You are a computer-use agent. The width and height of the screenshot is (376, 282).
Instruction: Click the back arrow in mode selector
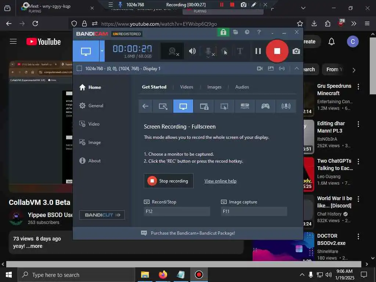(x=145, y=106)
